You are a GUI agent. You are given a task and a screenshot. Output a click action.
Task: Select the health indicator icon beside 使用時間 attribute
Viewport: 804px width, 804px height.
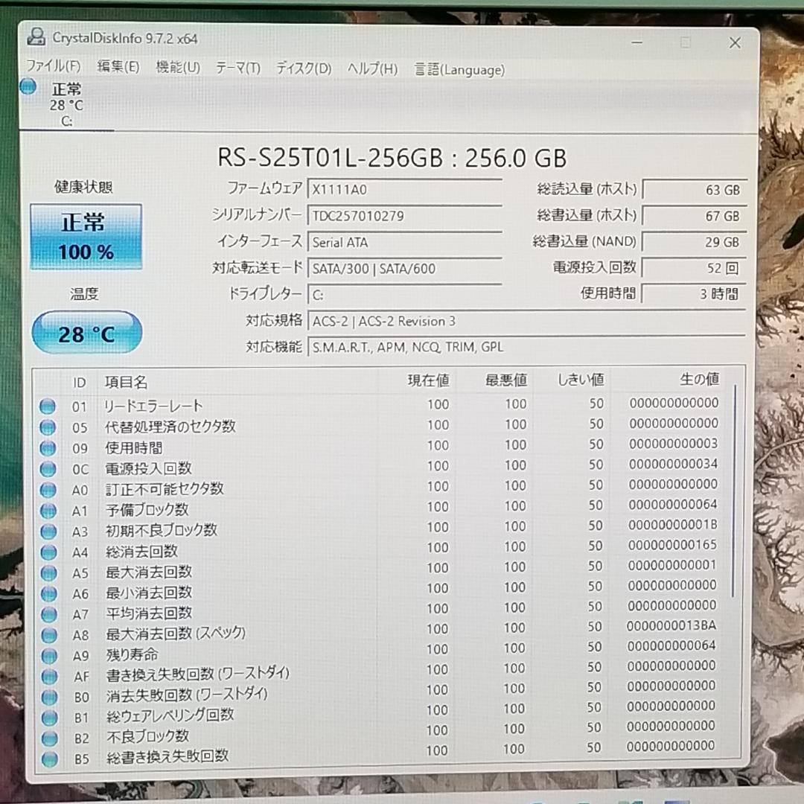48,448
